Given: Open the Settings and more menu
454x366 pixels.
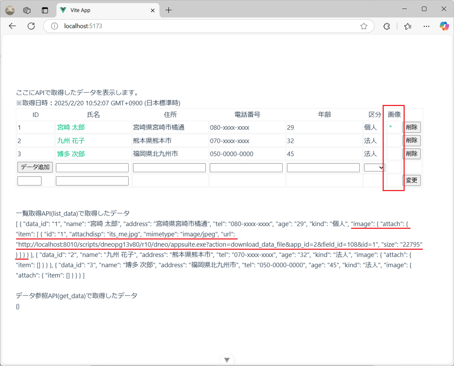Looking at the screenshot, I should click(x=426, y=26).
